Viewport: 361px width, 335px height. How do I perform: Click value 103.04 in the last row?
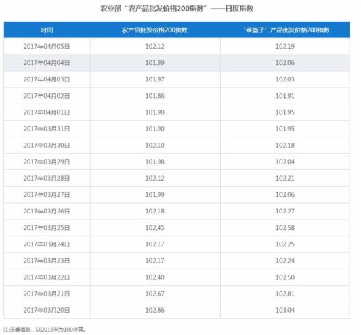point(285,310)
